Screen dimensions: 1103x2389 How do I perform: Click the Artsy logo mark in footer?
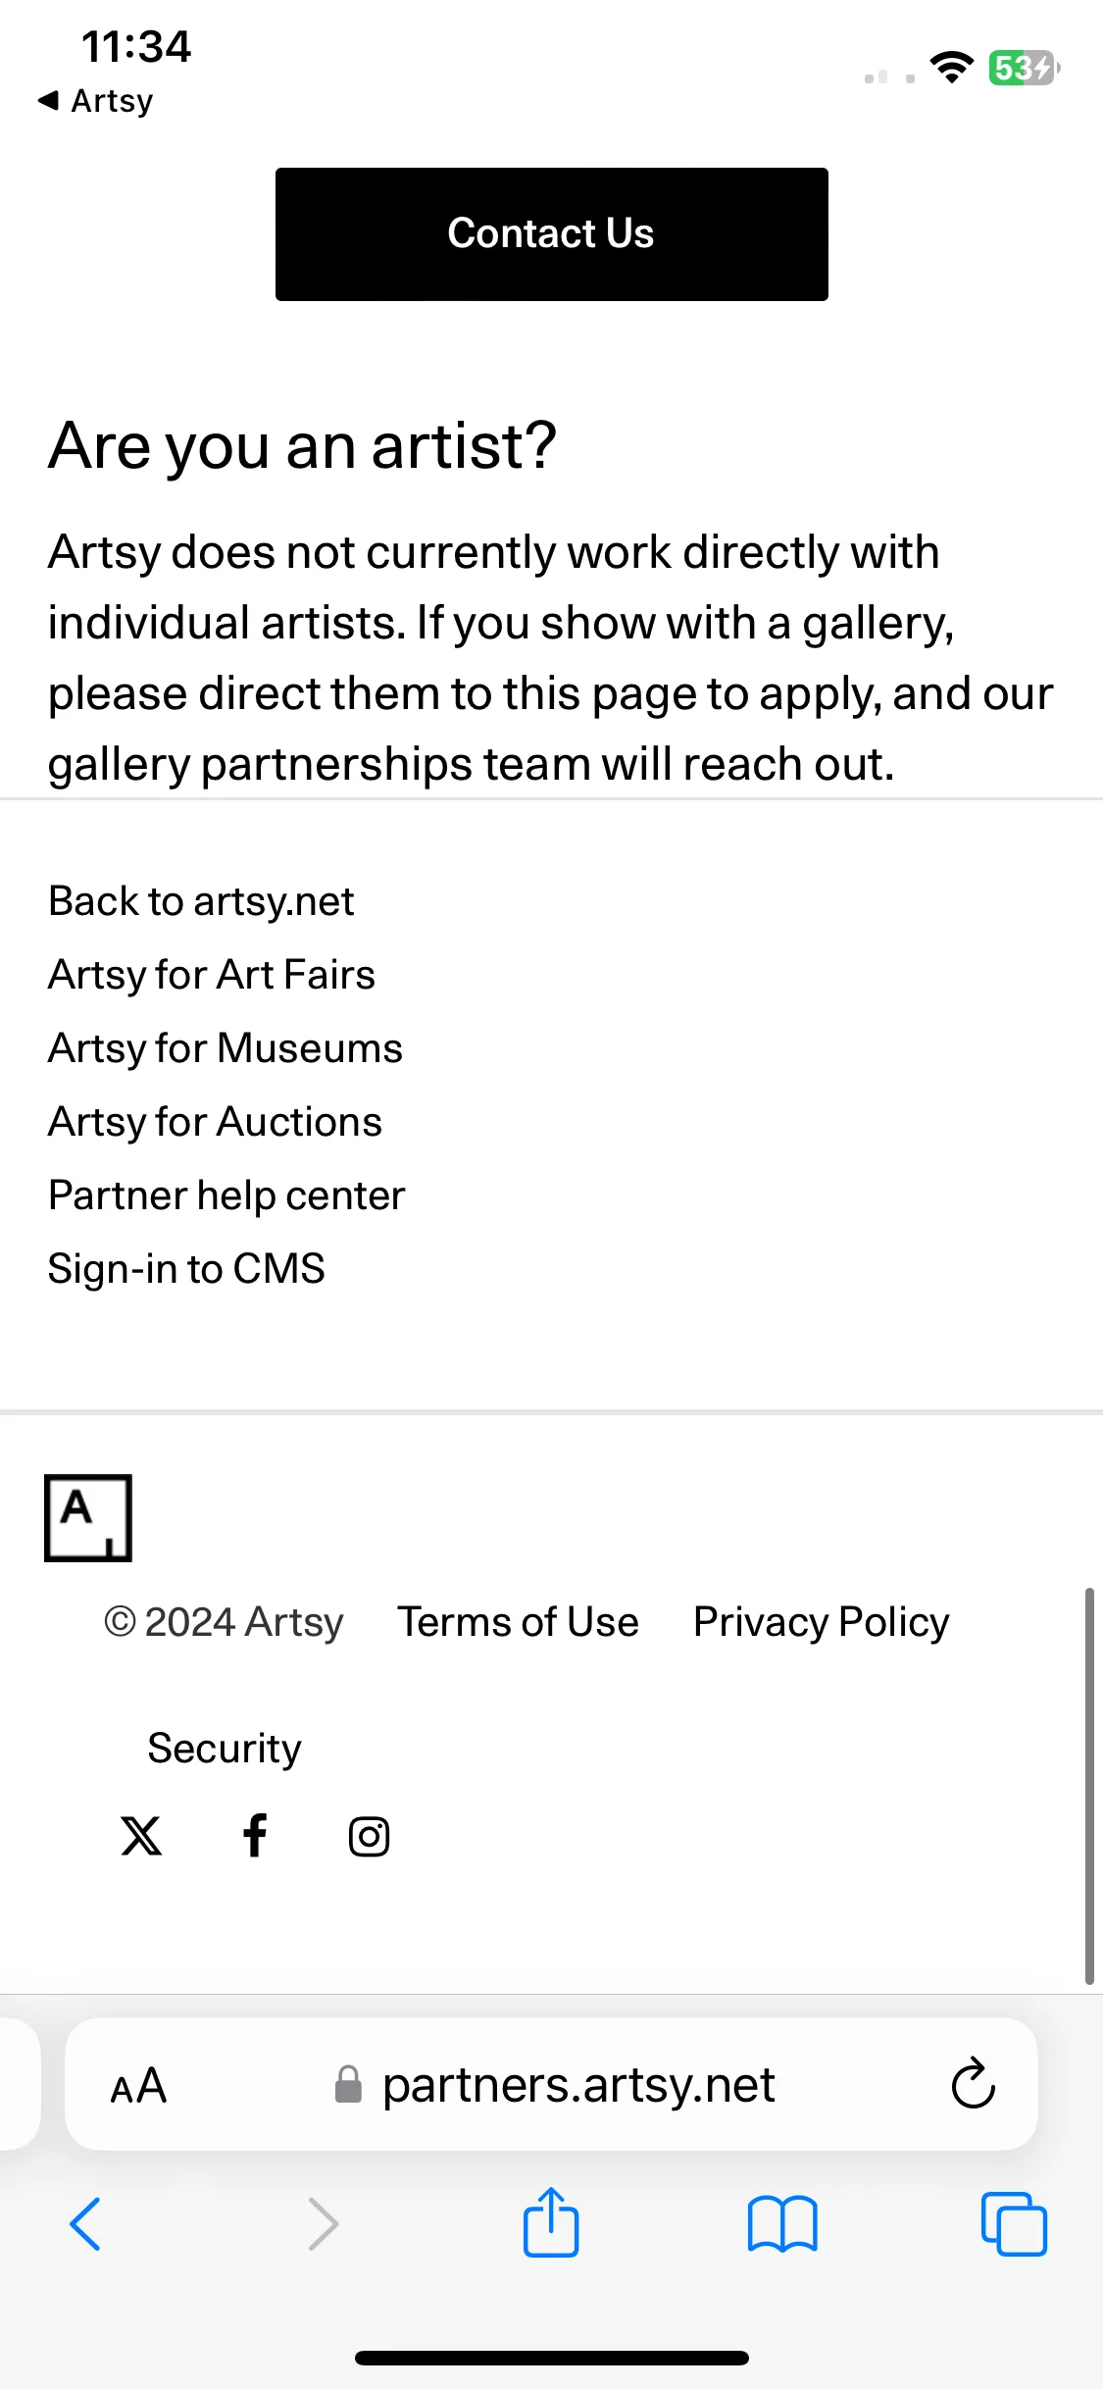(88, 1517)
